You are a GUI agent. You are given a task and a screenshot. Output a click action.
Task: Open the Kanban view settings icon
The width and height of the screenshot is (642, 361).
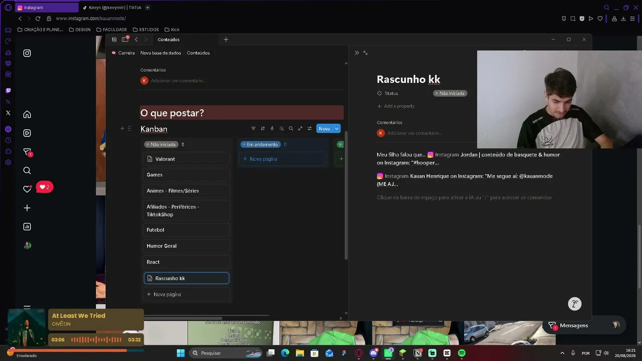point(309,129)
